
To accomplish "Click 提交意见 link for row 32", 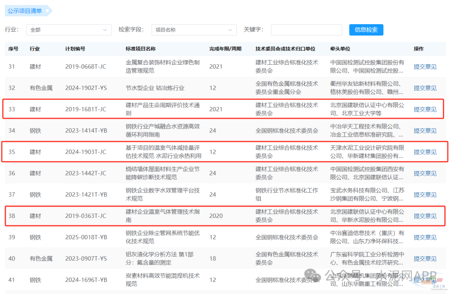I will 425,88.
